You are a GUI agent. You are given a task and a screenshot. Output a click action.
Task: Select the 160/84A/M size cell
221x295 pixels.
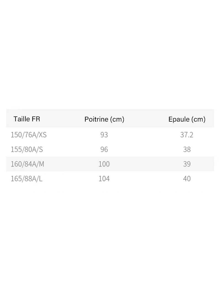(27, 164)
